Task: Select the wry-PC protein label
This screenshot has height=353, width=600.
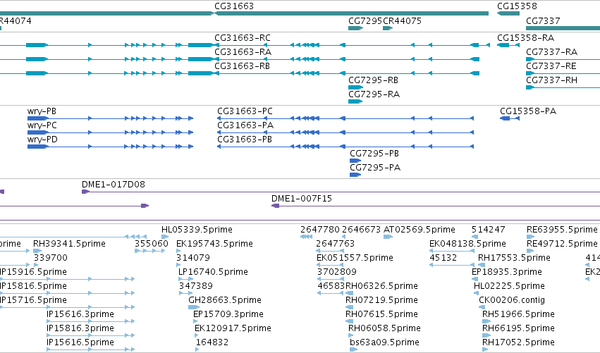Action: [x=42, y=125]
